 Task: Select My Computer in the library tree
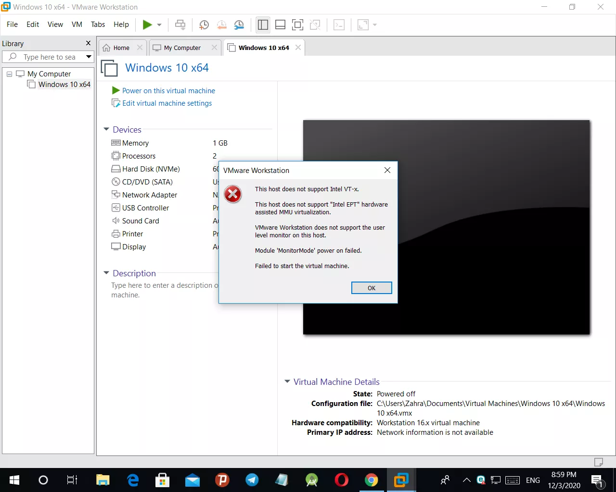(x=49, y=74)
